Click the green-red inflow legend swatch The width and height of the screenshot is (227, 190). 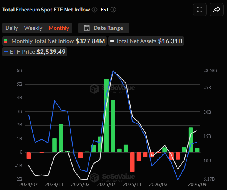click(x=5, y=41)
